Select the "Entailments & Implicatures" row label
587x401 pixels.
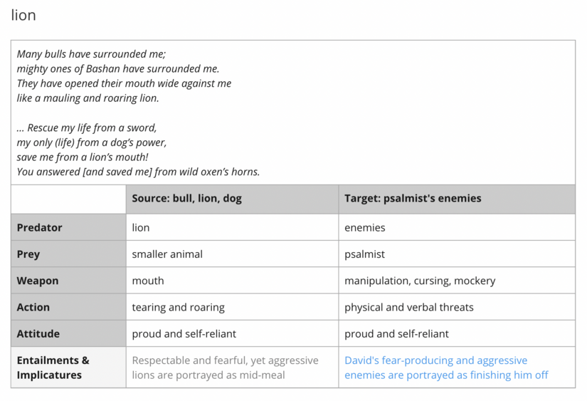53,368
